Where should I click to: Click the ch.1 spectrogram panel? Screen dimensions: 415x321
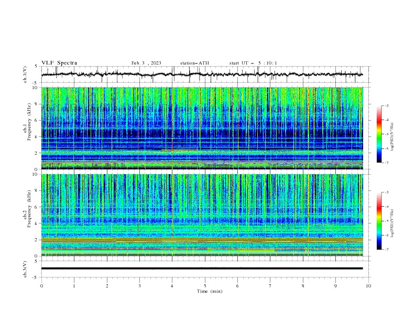[202, 128]
